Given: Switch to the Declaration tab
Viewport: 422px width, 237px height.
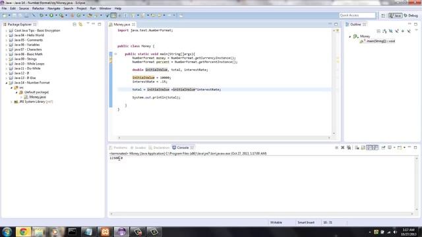Looking at the screenshot, I should tap(159, 147).
